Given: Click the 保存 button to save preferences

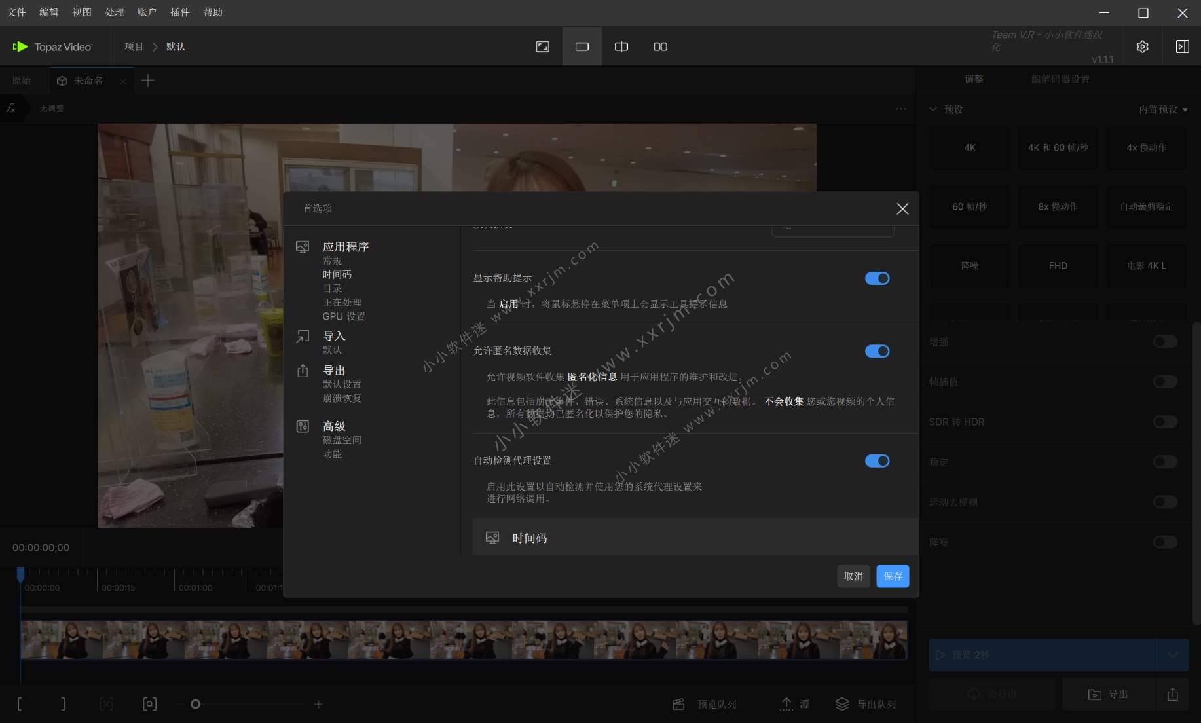Looking at the screenshot, I should 893,576.
